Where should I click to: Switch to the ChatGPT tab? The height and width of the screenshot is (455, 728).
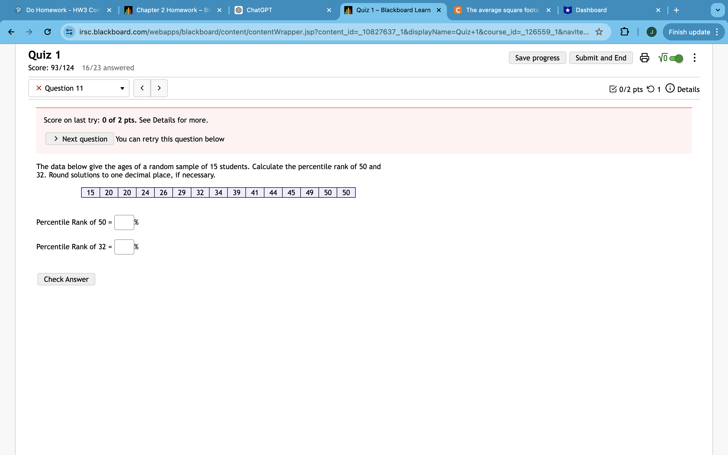pos(265,10)
